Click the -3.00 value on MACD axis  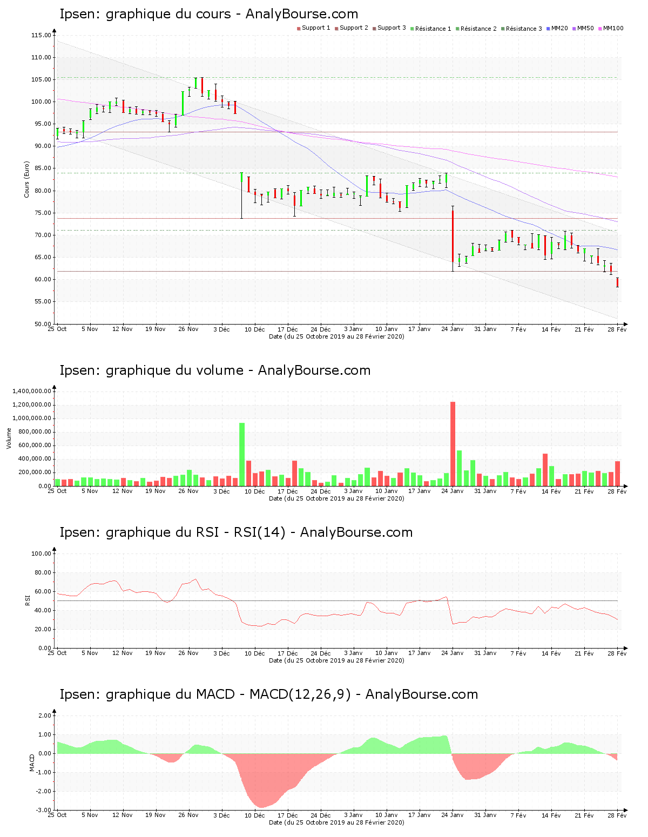point(44,811)
